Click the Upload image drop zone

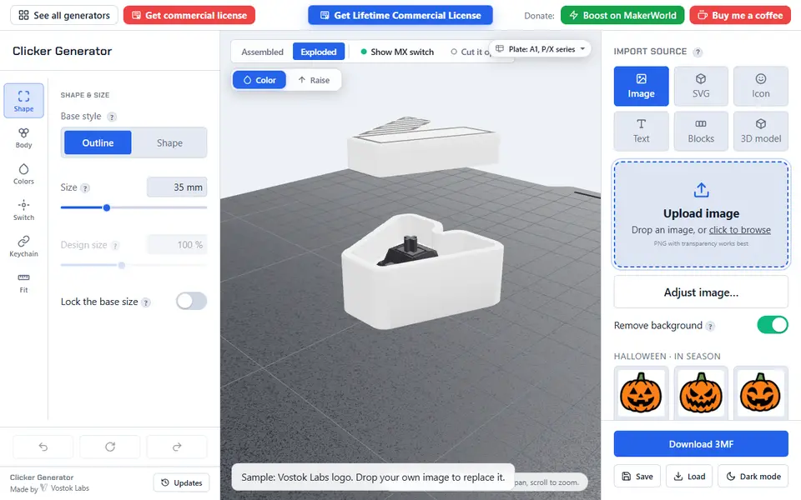(x=701, y=214)
